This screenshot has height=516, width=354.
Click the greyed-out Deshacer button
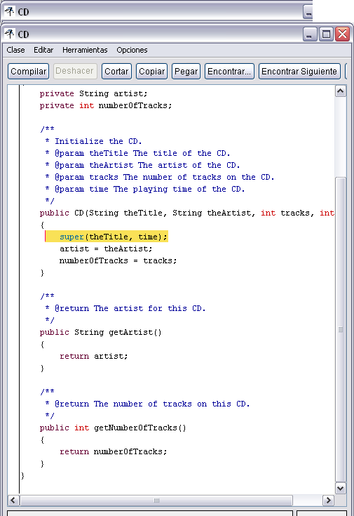(x=75, y=72)
